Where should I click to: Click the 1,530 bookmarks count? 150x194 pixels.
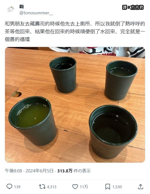[x=117, y=187]
